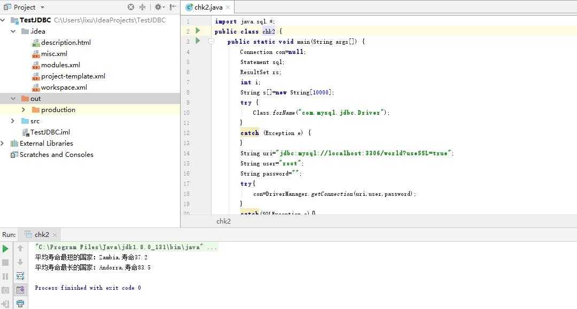This screenshot has height=309, width=577.
Task: Click the scroll-from-source crosshair icon
Action: pyautogui.click(x=131, y=7)
